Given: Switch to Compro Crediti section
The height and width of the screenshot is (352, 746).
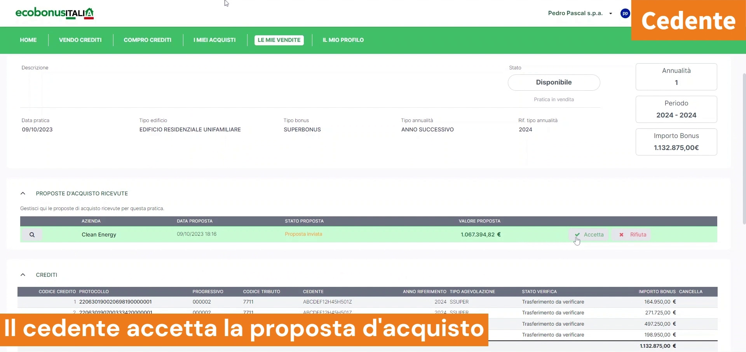Looking at the screenshot, I should [147, 40].
